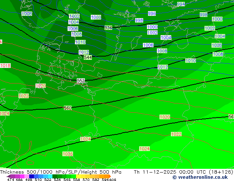Click the 1024 label above the 1026 label
234x181 pixels.
pyautogui.click(x=85, y=139)
